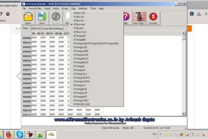Click the browser downloads arrow icon
The width and height of the screenshot is (208, 139).
point(199,14)
